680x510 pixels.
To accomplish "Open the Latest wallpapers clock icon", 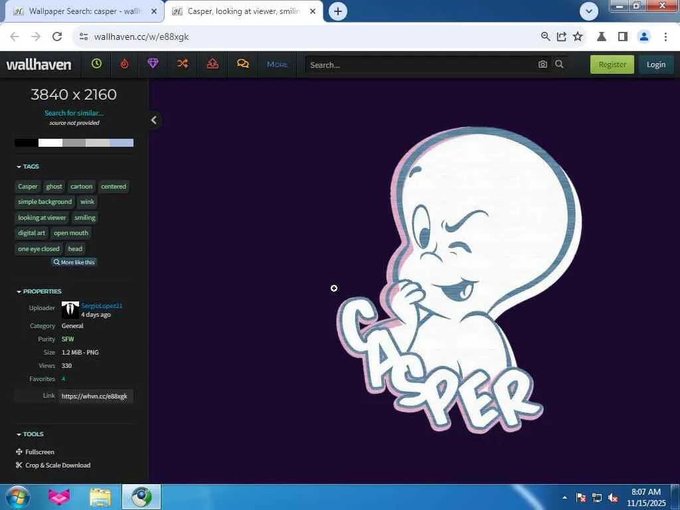I will click(96, 64).
